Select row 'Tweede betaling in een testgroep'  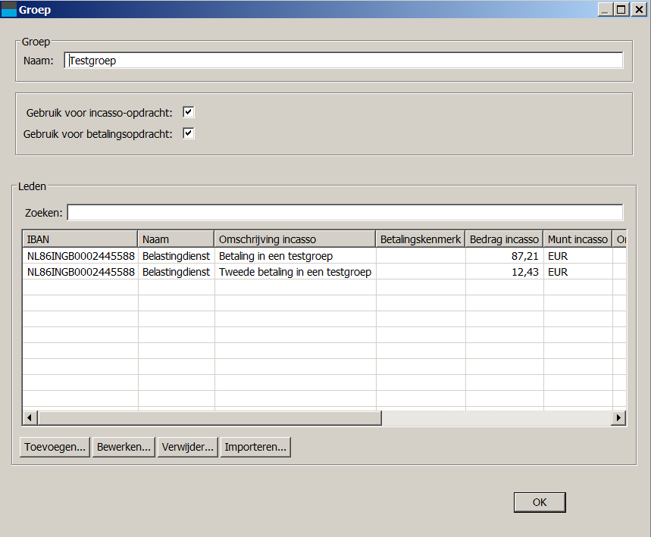pos(295,272)
